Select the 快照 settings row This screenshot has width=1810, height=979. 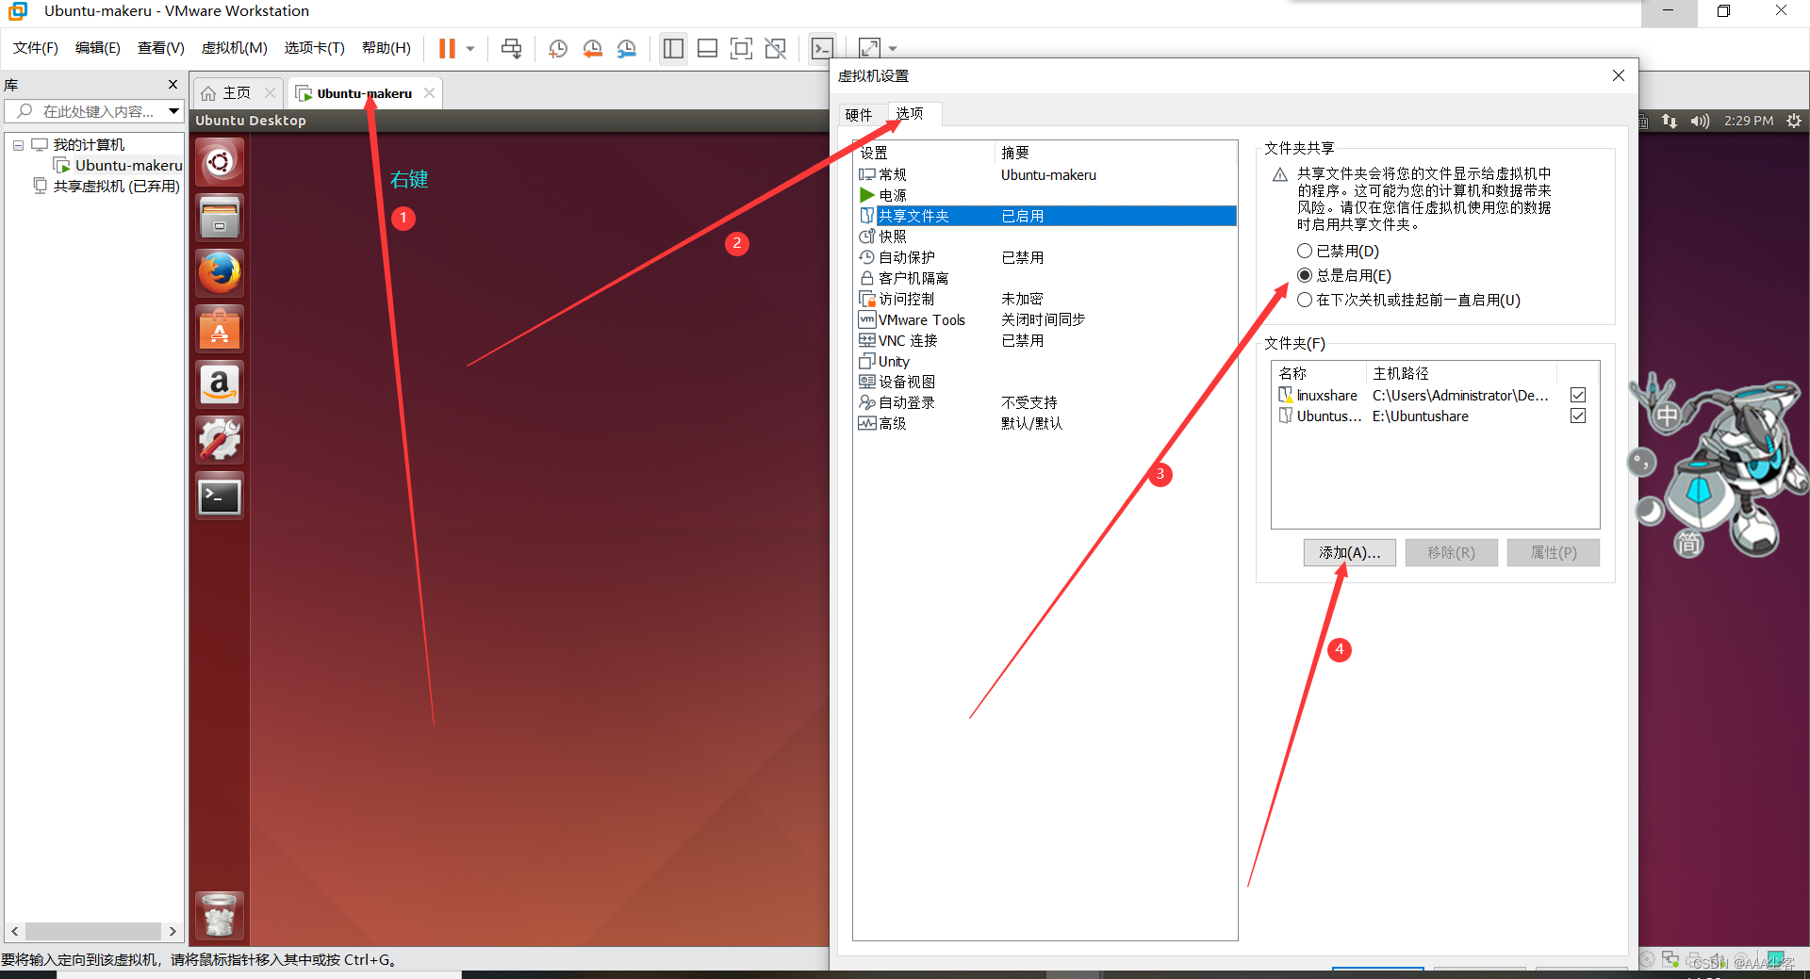pos(1046,237)
